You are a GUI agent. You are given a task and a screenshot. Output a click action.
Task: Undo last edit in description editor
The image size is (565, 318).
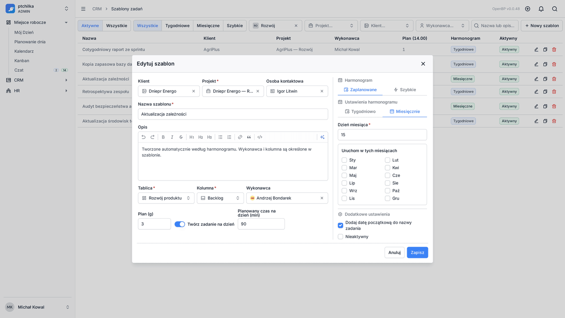pos(143,137)
